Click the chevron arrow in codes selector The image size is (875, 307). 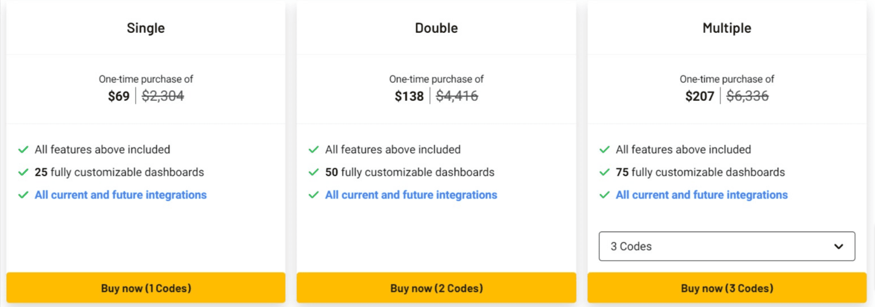tap(839, 247)
